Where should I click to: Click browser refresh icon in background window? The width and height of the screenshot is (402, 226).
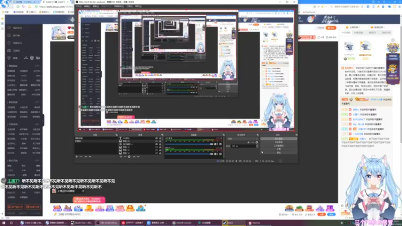click(18, 7)
